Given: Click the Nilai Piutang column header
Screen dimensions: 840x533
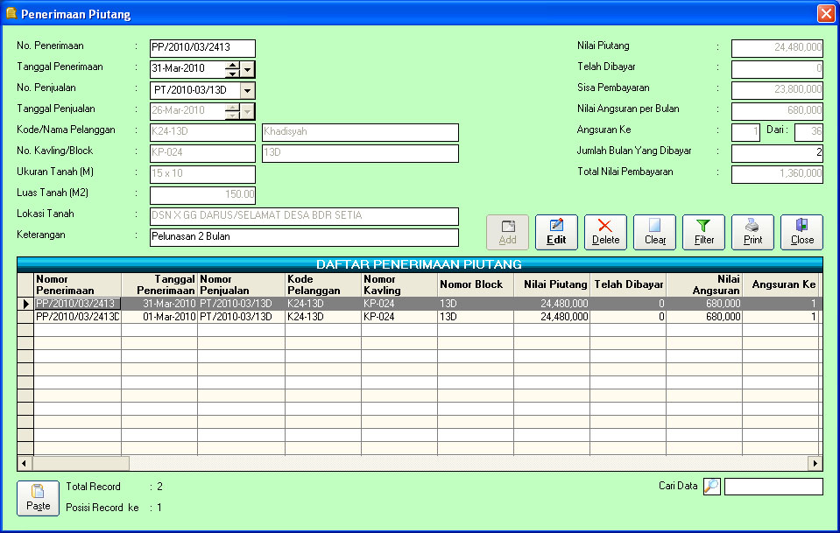Looking at the screenshot, I should (551, 284).
